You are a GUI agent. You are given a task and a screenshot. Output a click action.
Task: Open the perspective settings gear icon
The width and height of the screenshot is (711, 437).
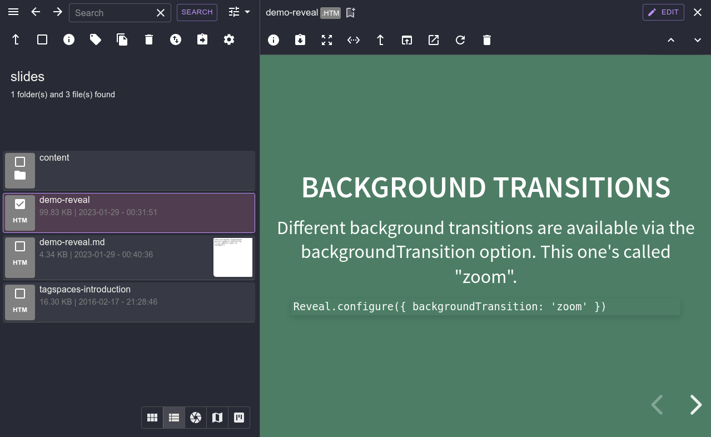pyautogui.click(x=228, y=39)
